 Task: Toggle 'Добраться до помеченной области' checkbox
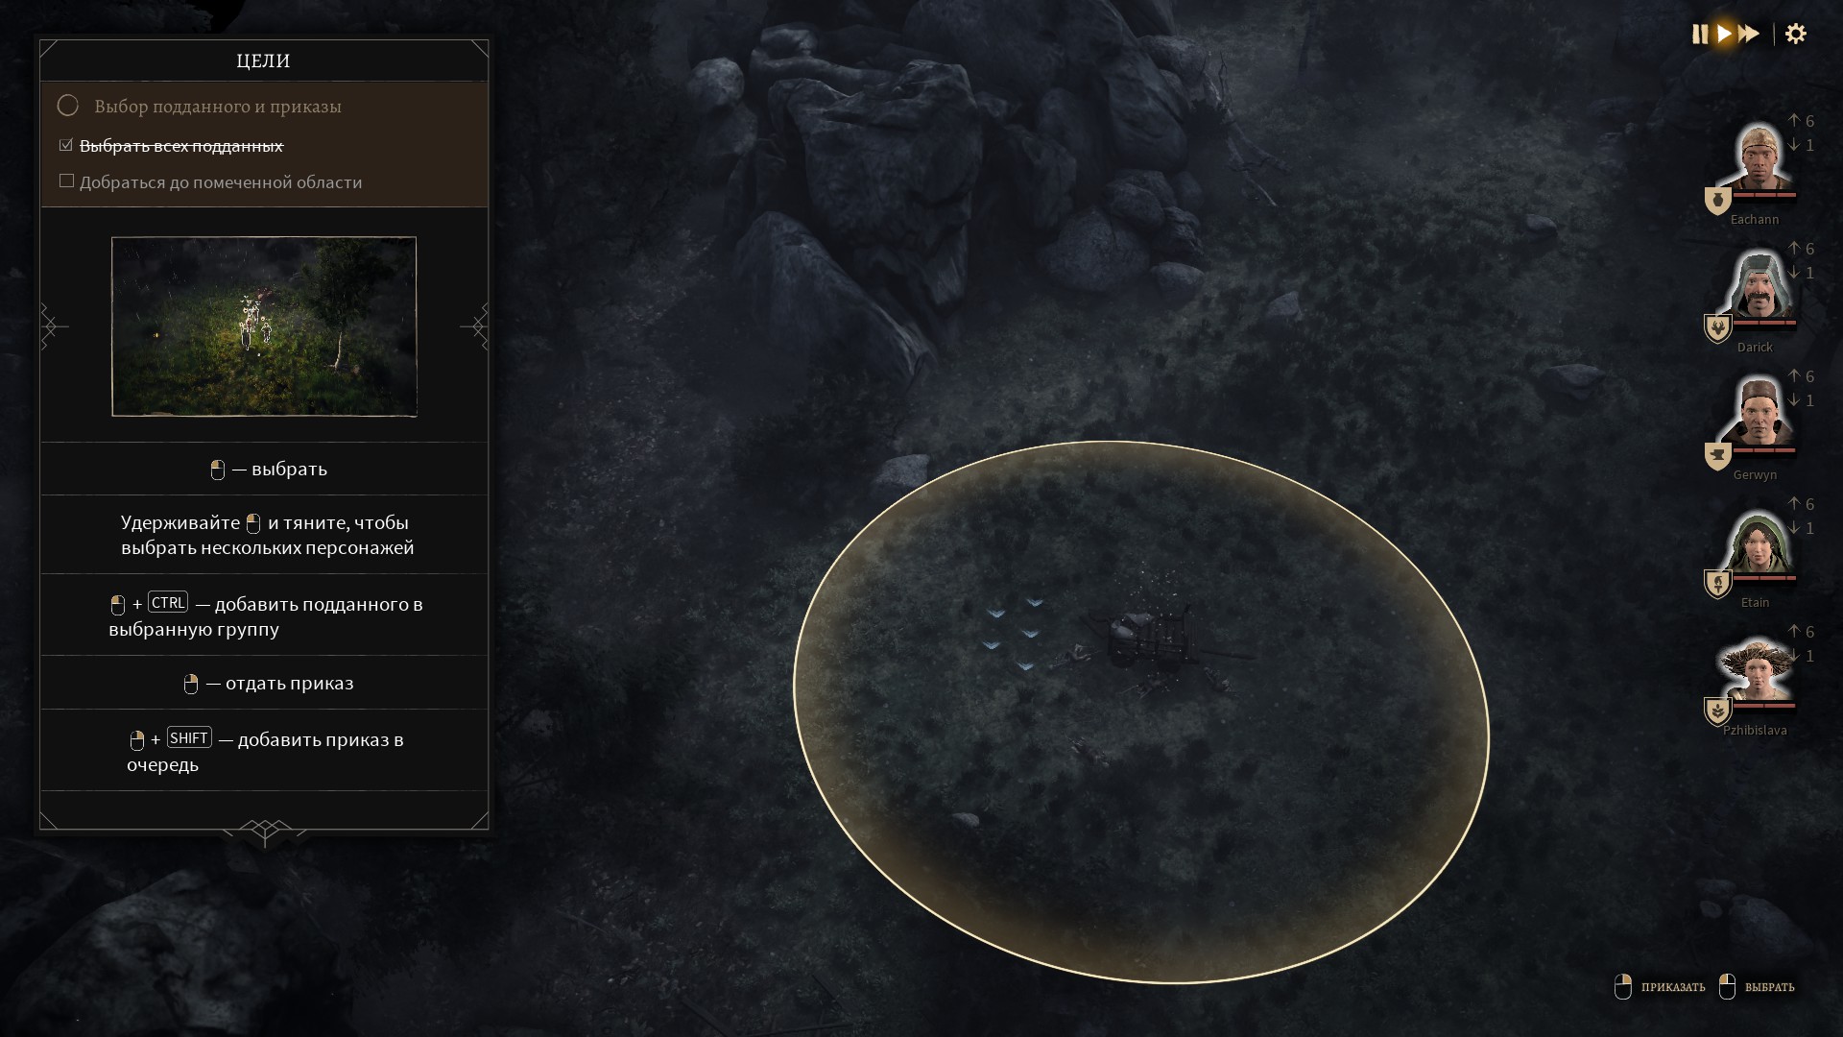coord(66,181)
